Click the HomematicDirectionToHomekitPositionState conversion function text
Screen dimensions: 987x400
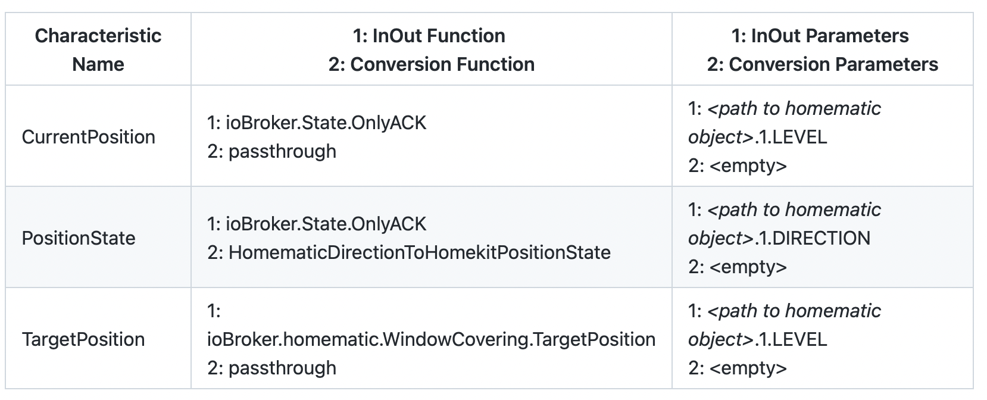click(x=419, y=252)
